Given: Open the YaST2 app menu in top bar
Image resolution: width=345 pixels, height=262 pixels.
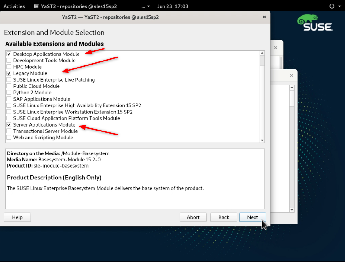Looking at the screenshot, I should click(x=76, y=6).
